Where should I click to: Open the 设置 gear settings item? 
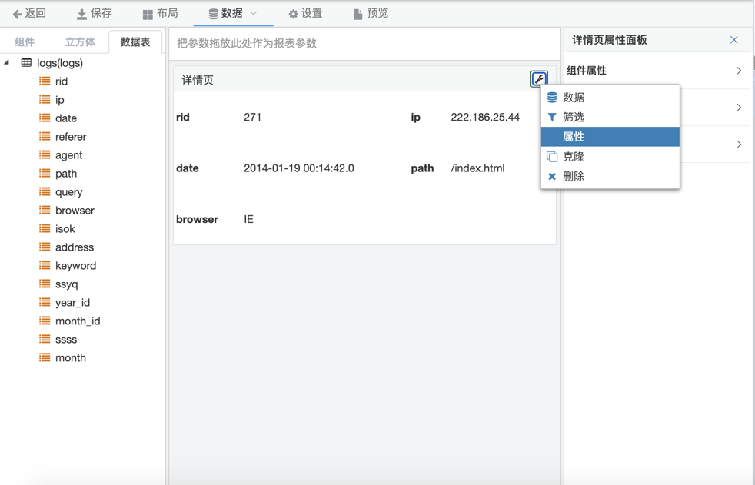click(305, 14)
